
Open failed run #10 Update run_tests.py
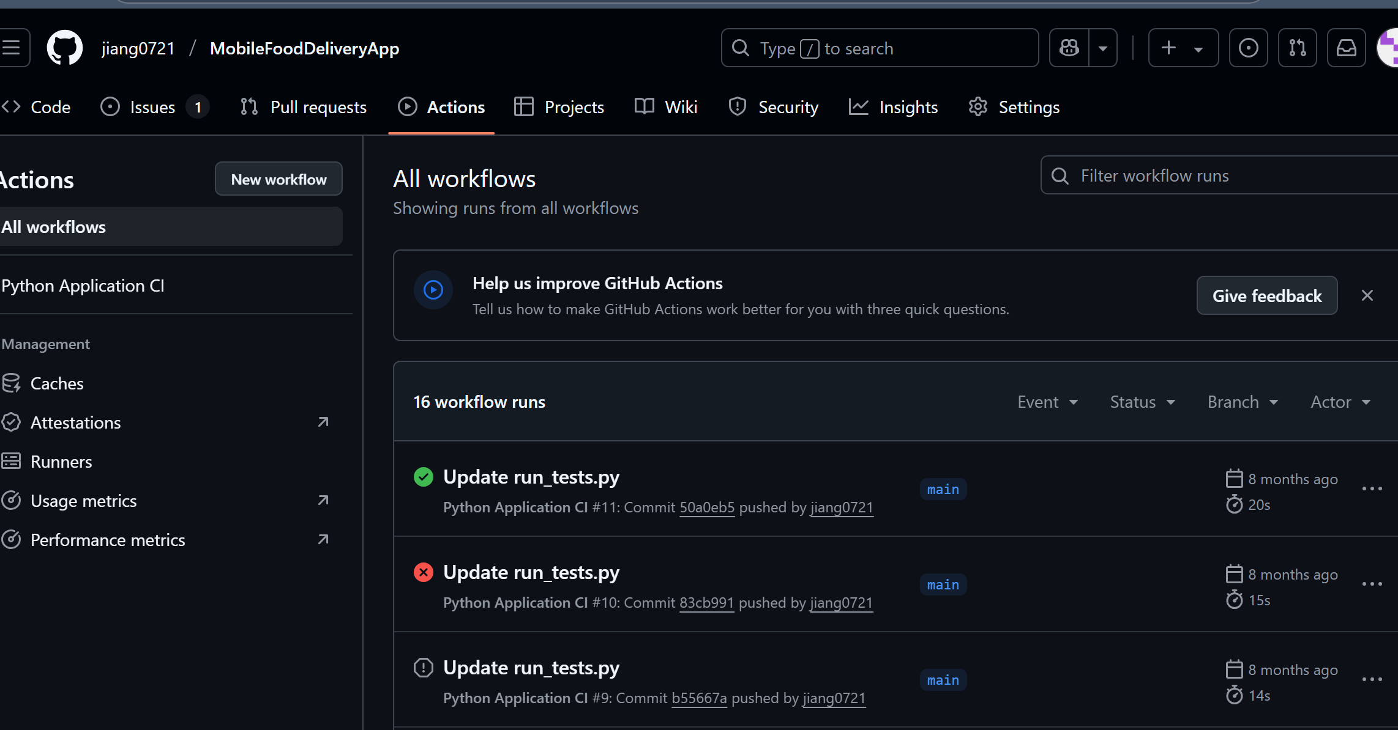[531, 572]
